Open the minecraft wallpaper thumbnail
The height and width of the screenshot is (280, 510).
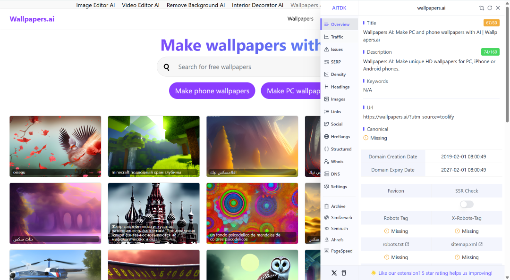(154, 146)
